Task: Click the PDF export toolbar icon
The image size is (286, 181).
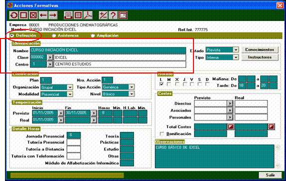Action: pos(88,15)
